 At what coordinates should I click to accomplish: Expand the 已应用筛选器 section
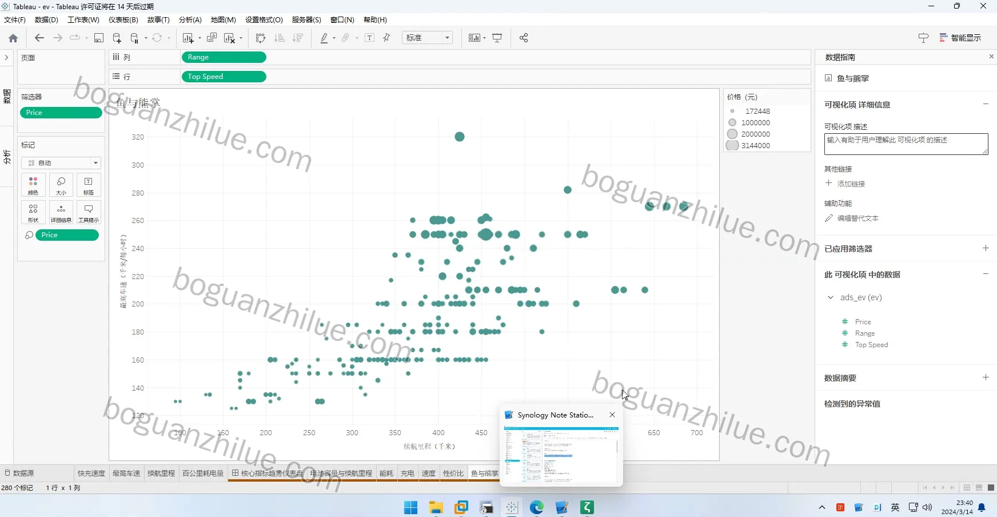tap(986, 248)
